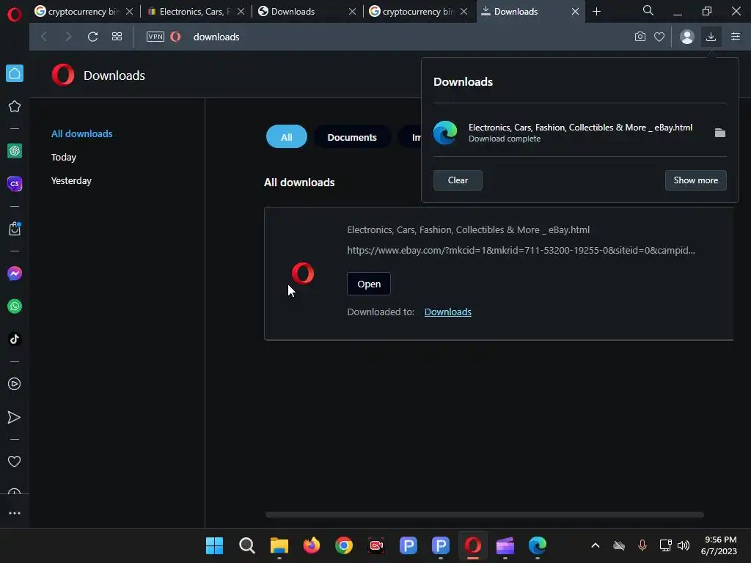Go to Opera start page home icon

point(15,73)
